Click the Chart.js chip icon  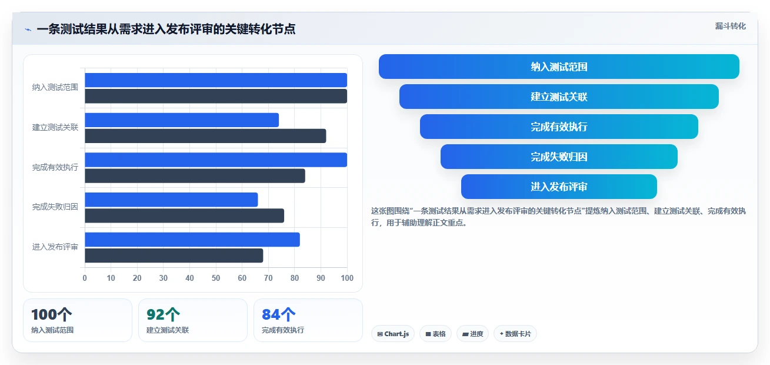tap(380, 334)
